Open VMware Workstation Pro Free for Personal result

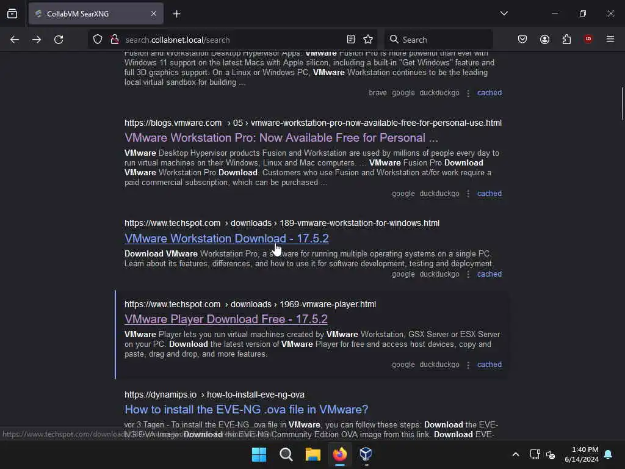coord(281,137)
